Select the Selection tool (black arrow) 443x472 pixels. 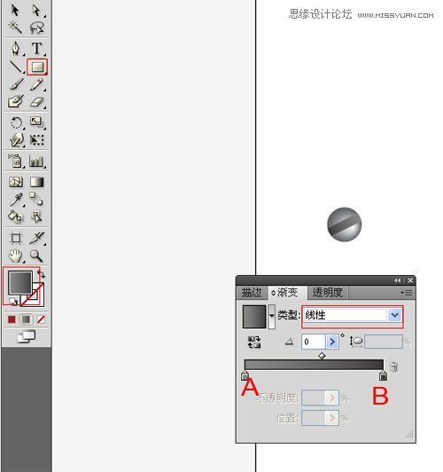(x=15, y=11)
